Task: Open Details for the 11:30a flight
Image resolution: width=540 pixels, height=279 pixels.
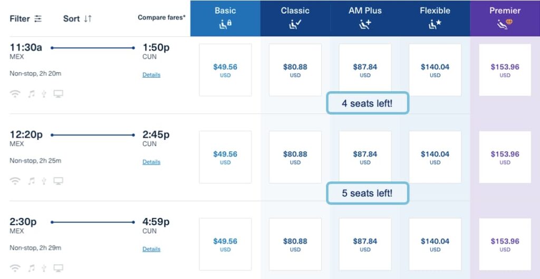Action: point(151,75)
